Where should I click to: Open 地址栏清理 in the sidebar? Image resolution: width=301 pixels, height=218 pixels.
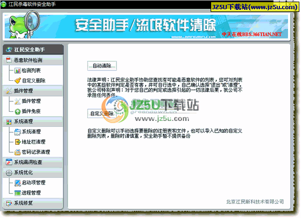click(x=34, y=142)
